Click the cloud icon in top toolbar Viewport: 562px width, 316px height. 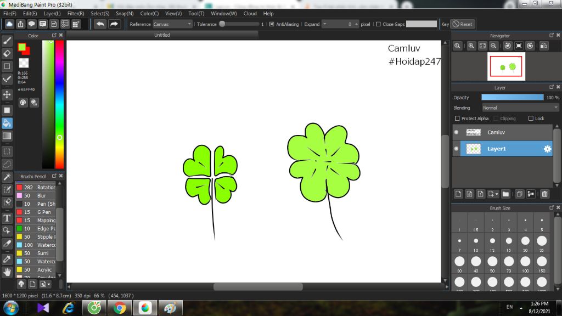9,24
